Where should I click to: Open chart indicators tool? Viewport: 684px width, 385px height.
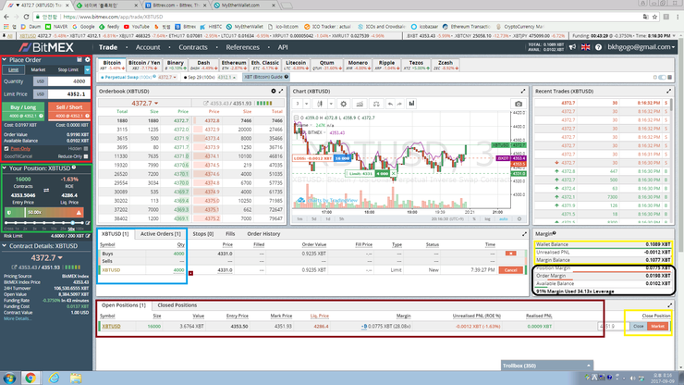[x=360, y=104]
